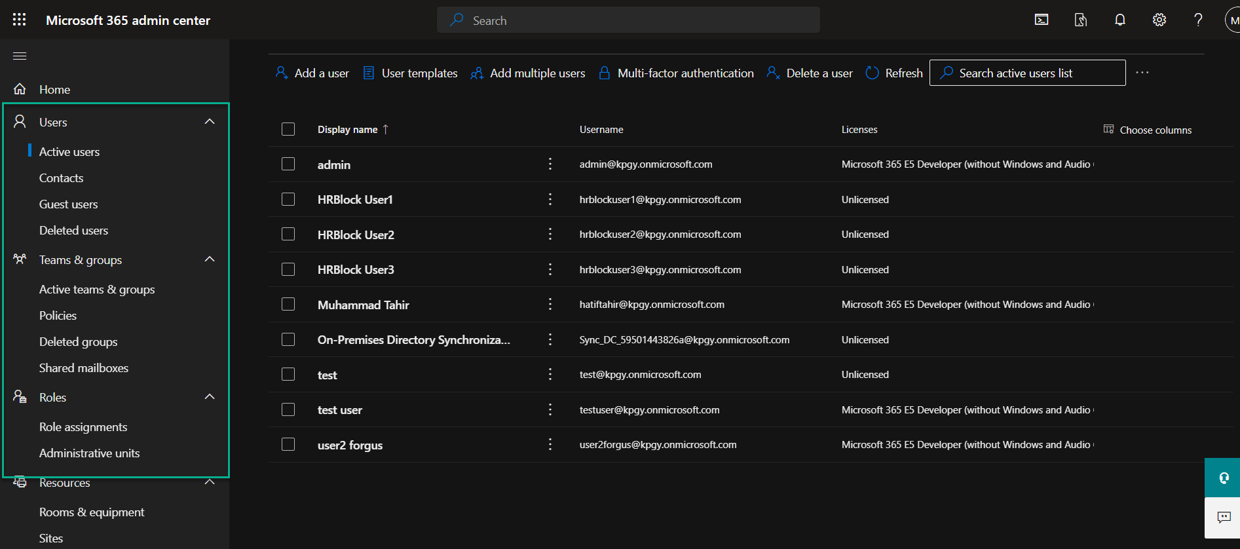Viewport: 1240px width, 549px height.
Task: Open the app launcher waffle icon
Action: (20, 20)
